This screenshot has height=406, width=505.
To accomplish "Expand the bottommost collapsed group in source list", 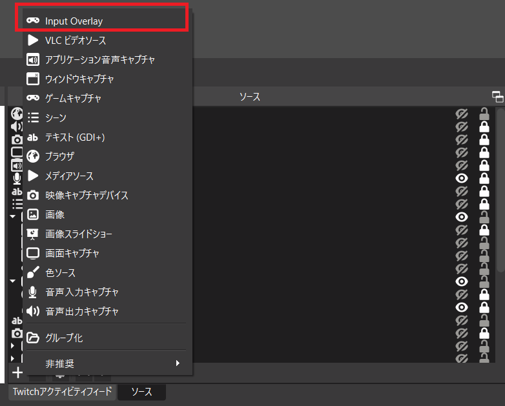I will point(12,358).
